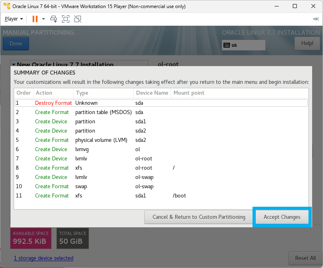Select row 4 Create Device sda2
Screen dimensions: 323x268
tap(161, 131)
